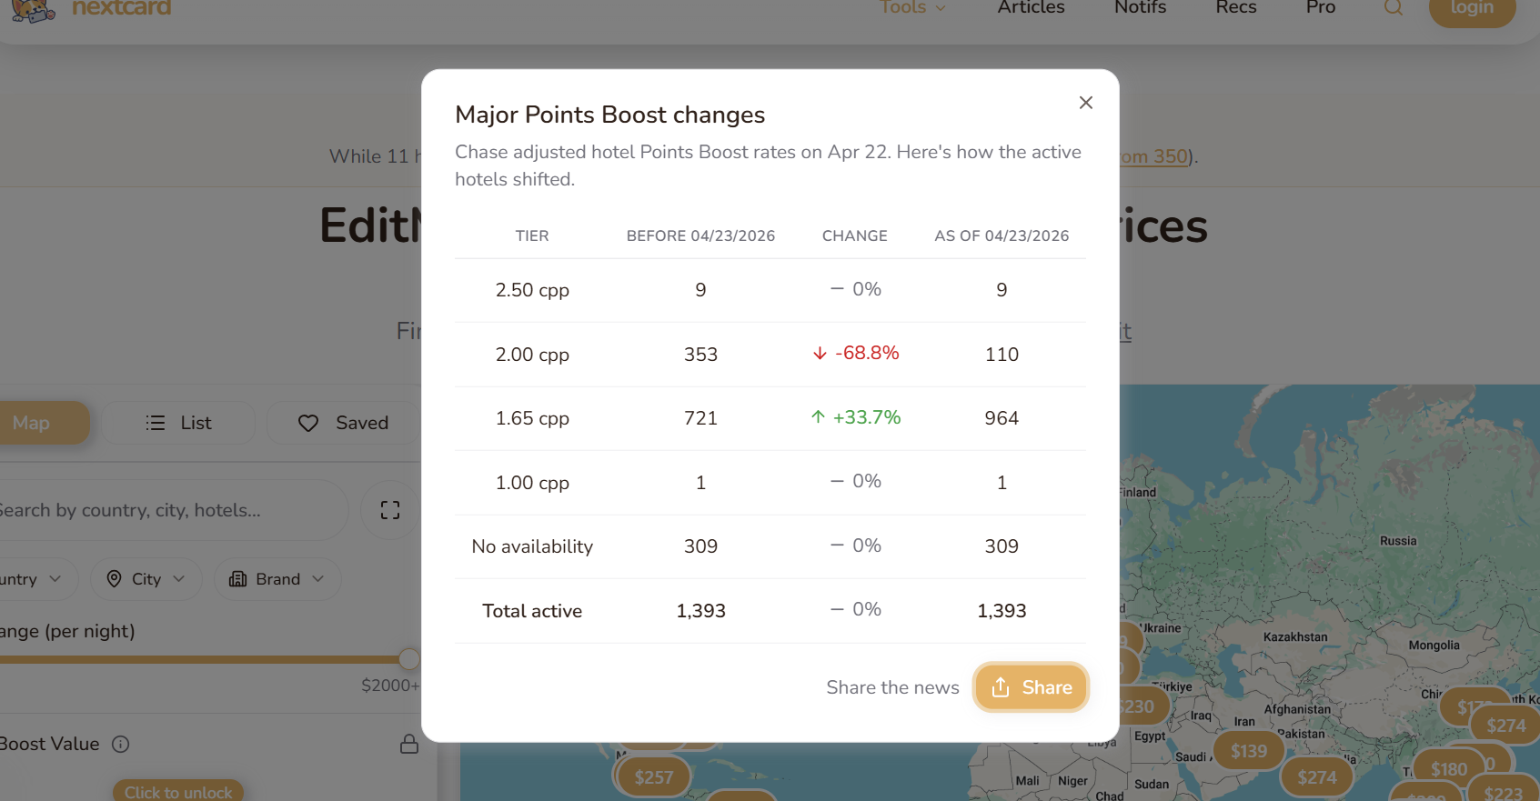The width and height of the screenshot is (1540, 801).
Task: Expand the Brand filter dropdown
Action: pyautogui.click(x=277, y=579)
